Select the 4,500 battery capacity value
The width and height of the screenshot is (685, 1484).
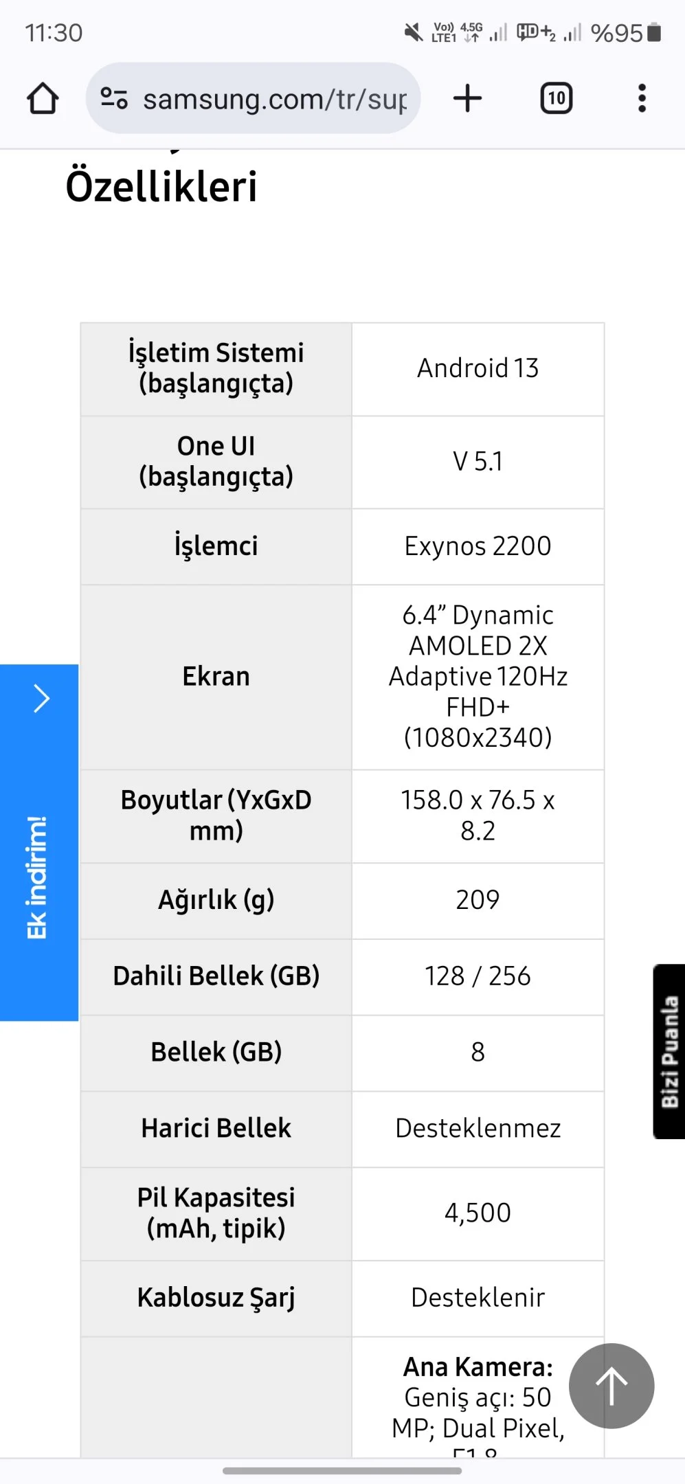pyautogui.click(x=478, y=1213)
